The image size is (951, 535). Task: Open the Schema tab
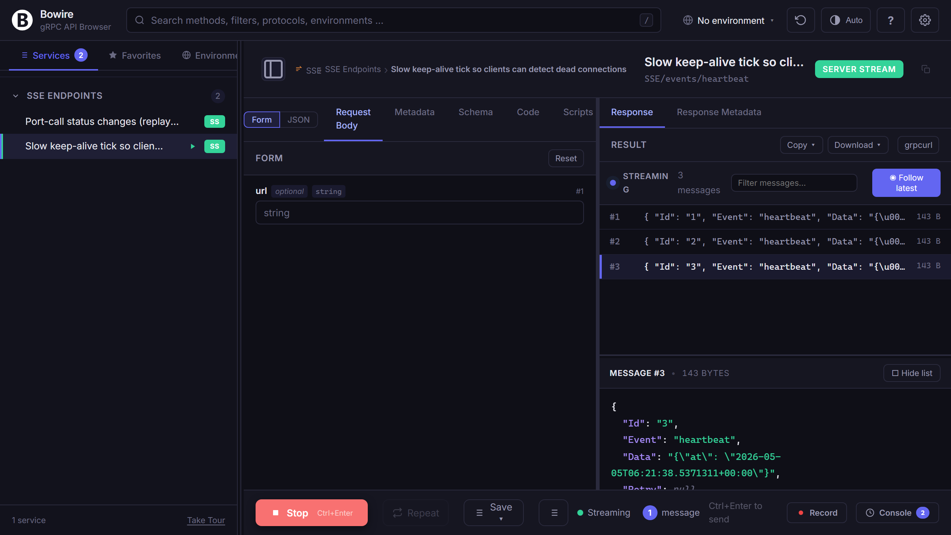475,112
